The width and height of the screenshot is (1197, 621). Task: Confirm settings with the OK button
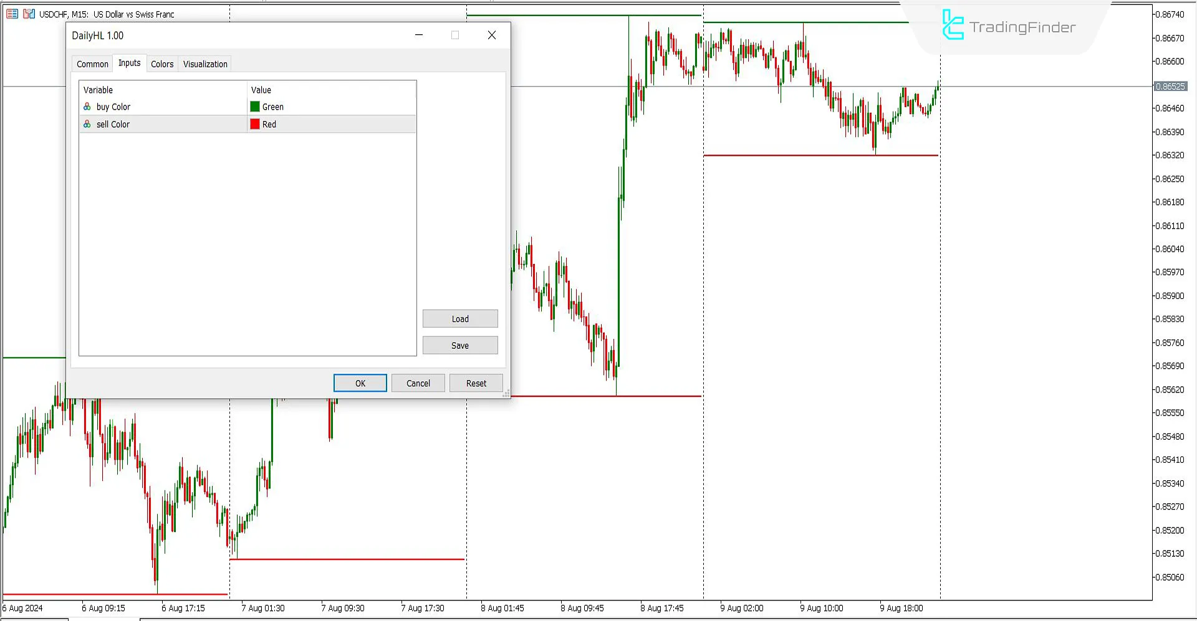[x=360, y=383]
